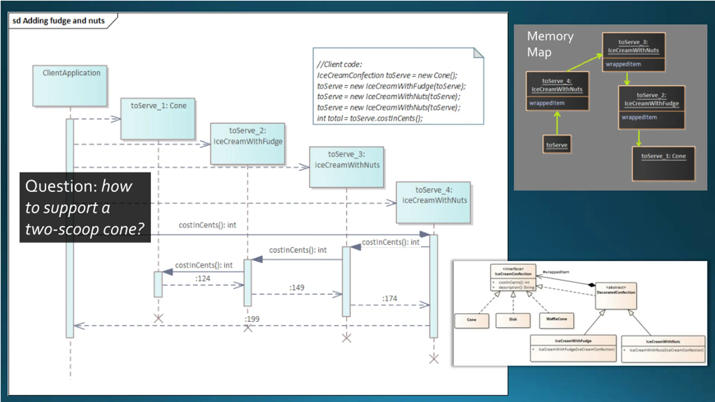Select "toServe_2: IceCreamWithFudge" object in Memory Map
The height and width of the screenshot is (402, 715).
tap(651, 107)
